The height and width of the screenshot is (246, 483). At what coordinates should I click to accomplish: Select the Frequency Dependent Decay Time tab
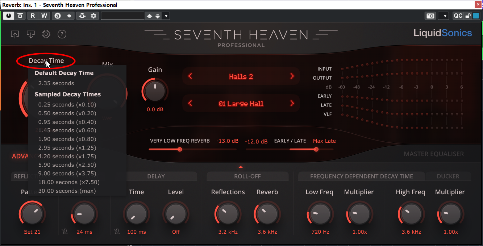[x=362, y=176]
